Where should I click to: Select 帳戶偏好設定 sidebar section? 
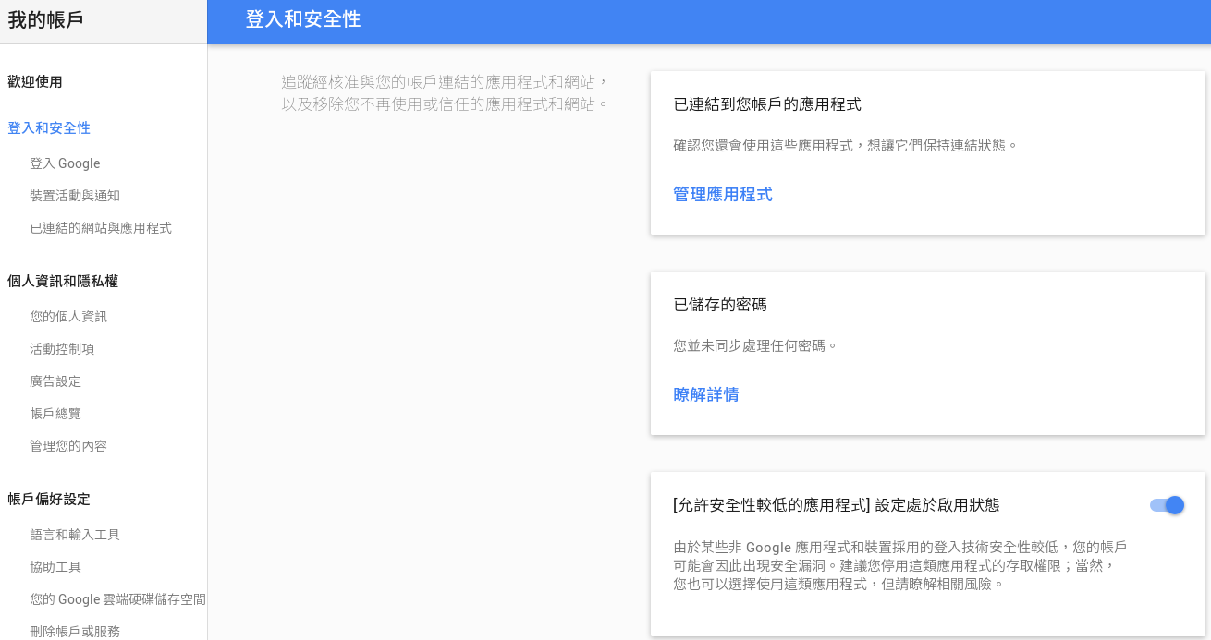point(49,500)
